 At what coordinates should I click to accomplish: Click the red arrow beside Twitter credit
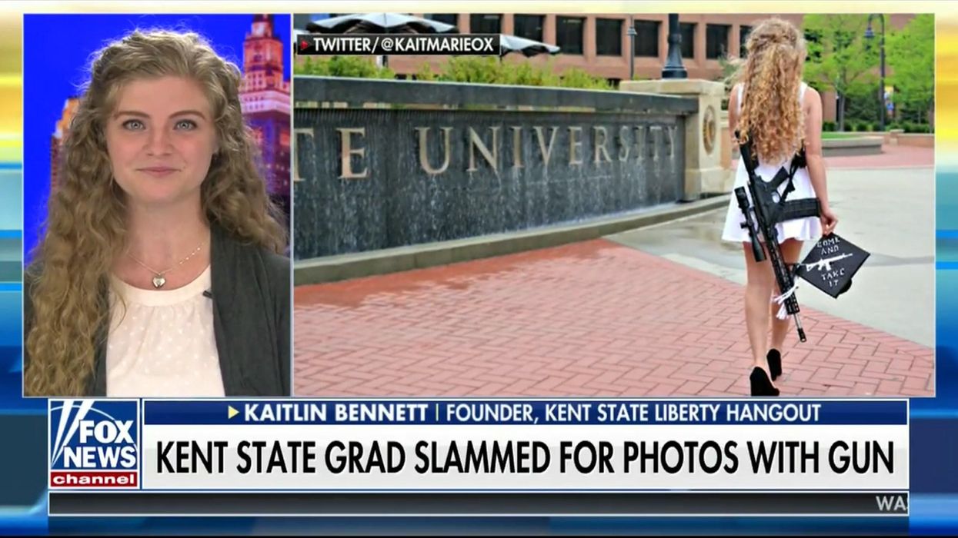pyautogui.click(x=305, y=45)
